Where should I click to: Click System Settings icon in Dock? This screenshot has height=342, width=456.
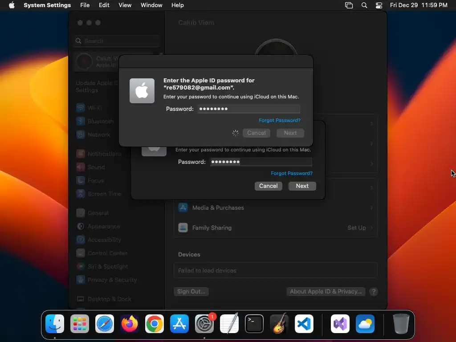click(204, 324)
